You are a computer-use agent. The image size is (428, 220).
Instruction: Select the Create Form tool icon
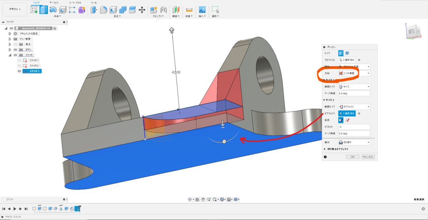[82, 10]
